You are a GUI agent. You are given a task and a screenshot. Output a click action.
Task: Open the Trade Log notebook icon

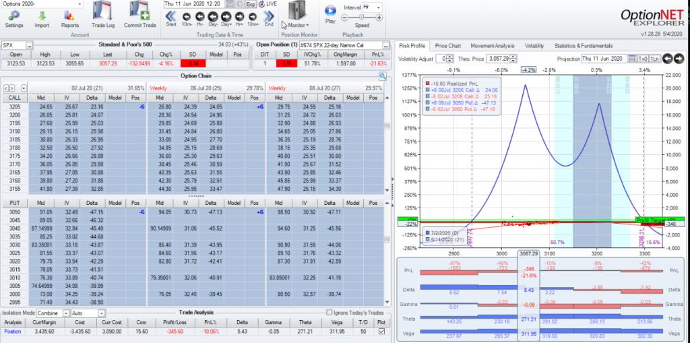click(103, 11)
